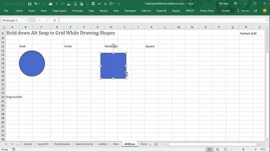Screen dimensions: 270x152
Task: Open the File menu
Action: [6, 11]
